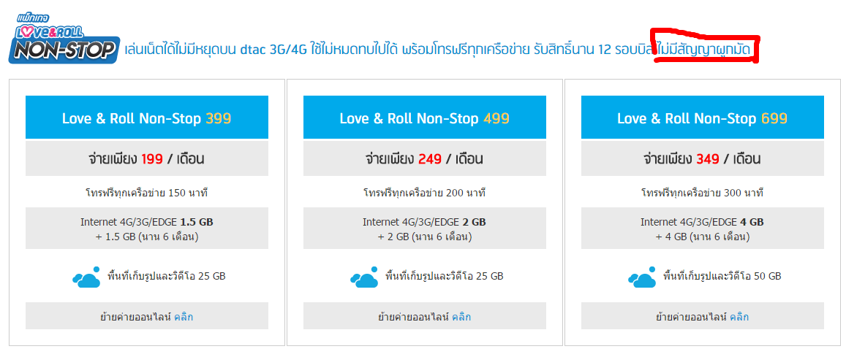Click the 1.5 GB internet row
Image resolution: width=846 pixels, height=357 pixels.
click(x=147, y=229)
